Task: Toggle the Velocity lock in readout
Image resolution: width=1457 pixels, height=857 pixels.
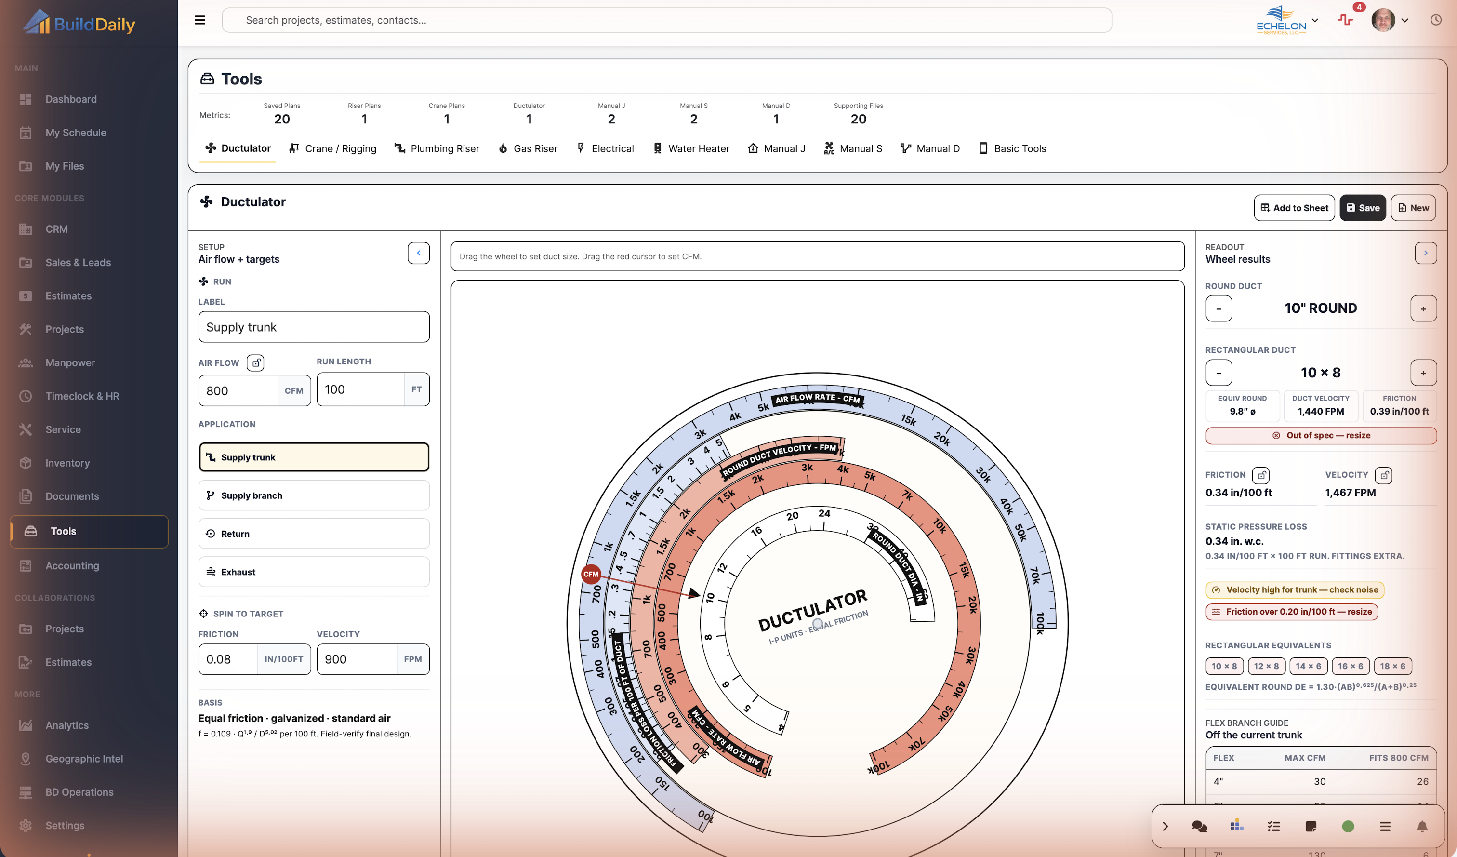Action: (x=1383, y=475)
